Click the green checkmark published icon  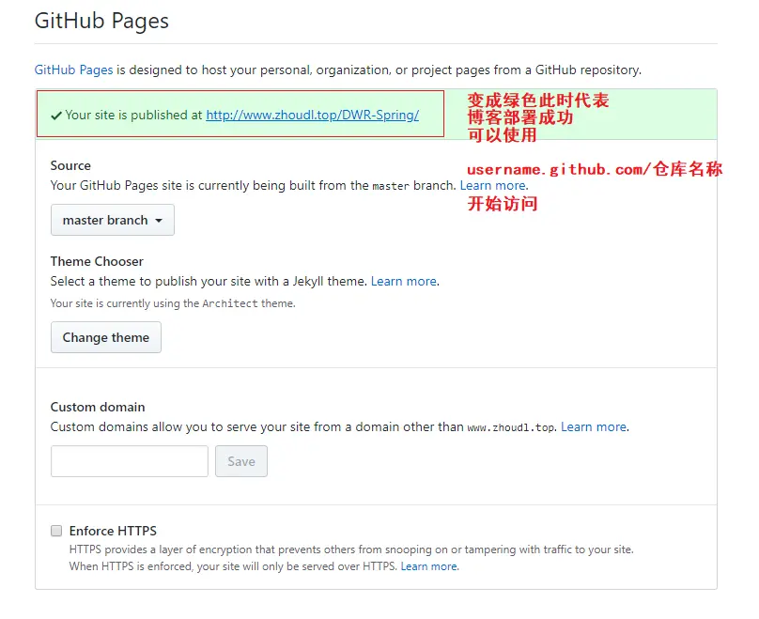56,116
